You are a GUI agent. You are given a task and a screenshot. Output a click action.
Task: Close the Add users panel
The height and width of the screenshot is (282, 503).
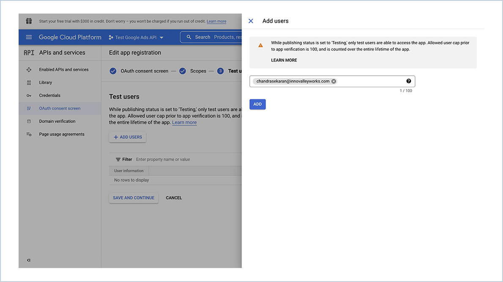(x=251, y=20)
